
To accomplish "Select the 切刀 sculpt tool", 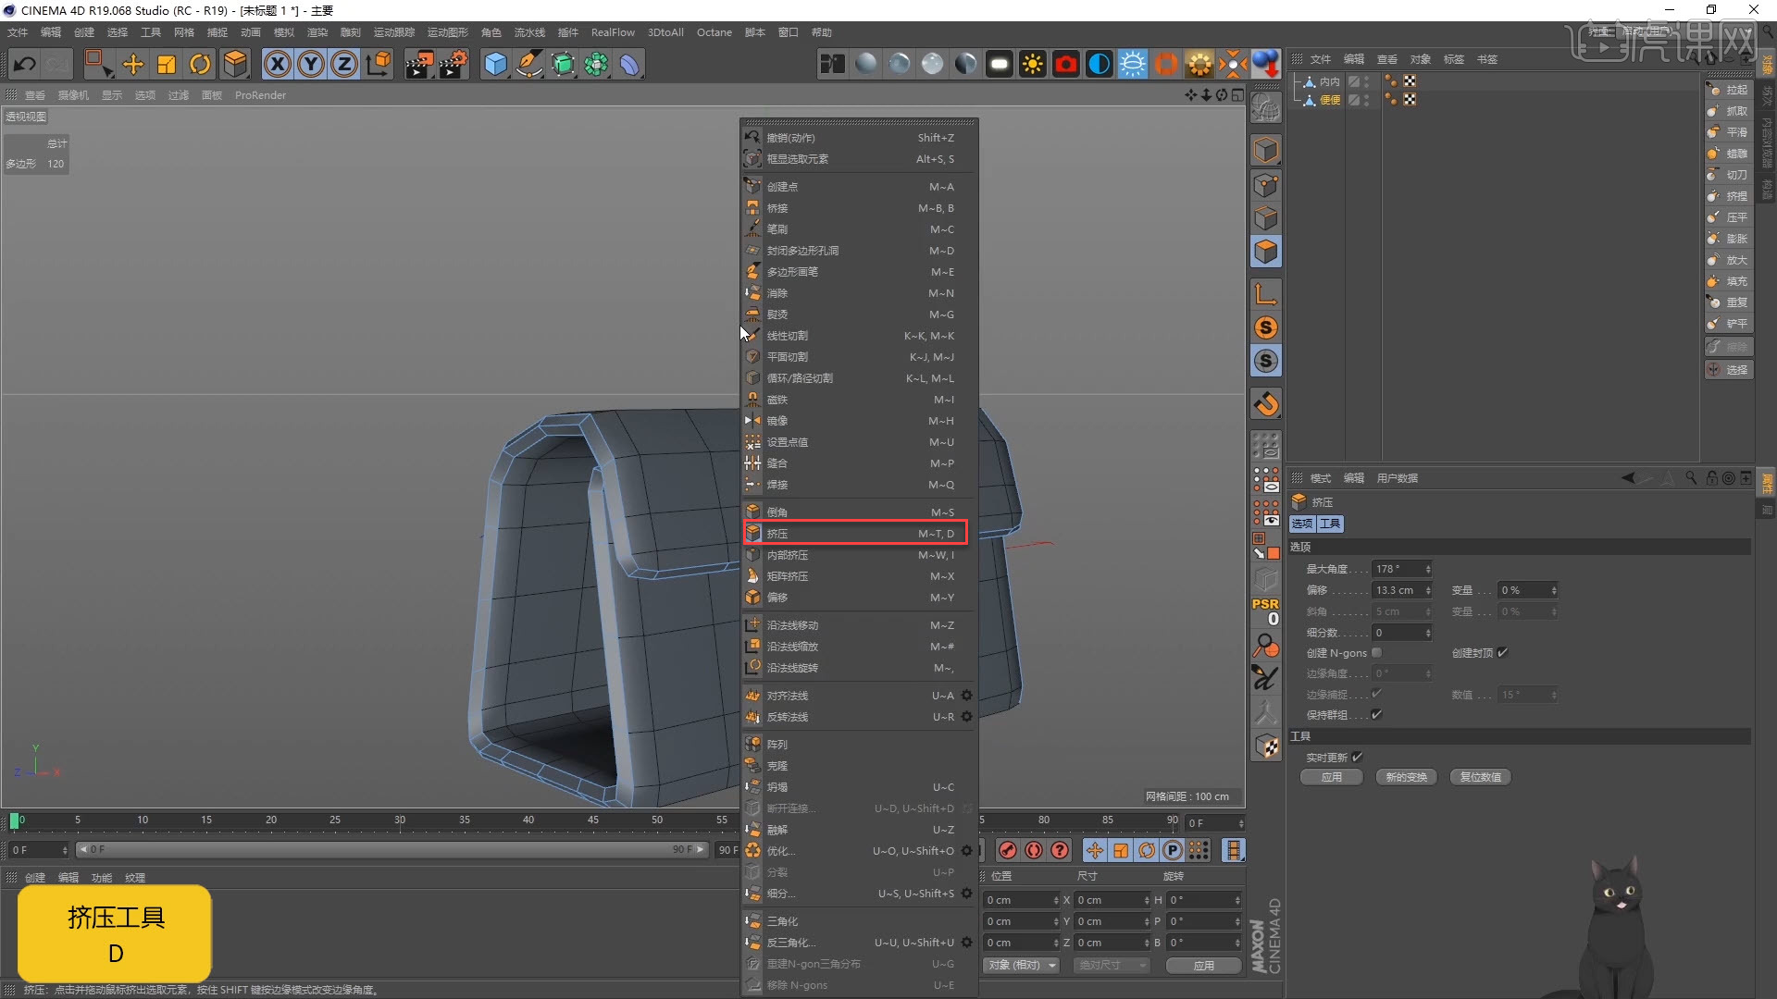I will [1731, 174].
